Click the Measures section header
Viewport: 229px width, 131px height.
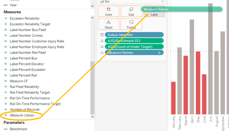click(x=12, y=12)
